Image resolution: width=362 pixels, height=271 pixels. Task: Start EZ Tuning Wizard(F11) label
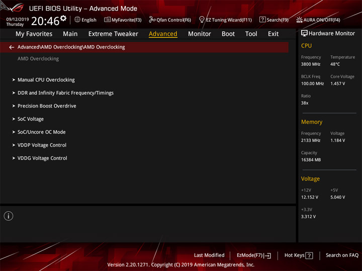(229, 20)
